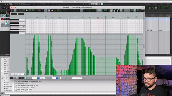Image resolution: width=172 pixels, height=96 pixels.
Task: Open the straight grid type dropdown
Action: (43, 78)
